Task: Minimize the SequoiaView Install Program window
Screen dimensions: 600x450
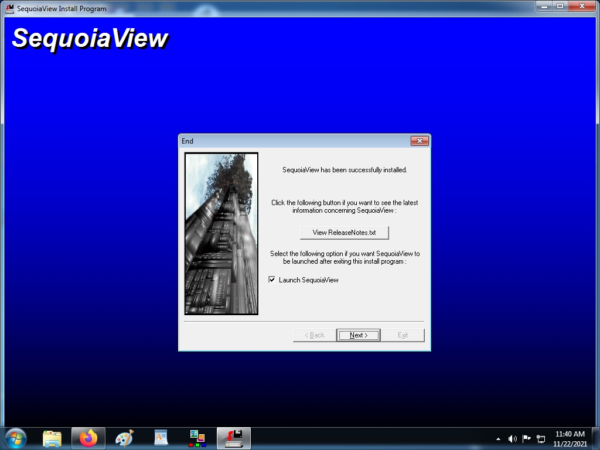Action: 544,6
